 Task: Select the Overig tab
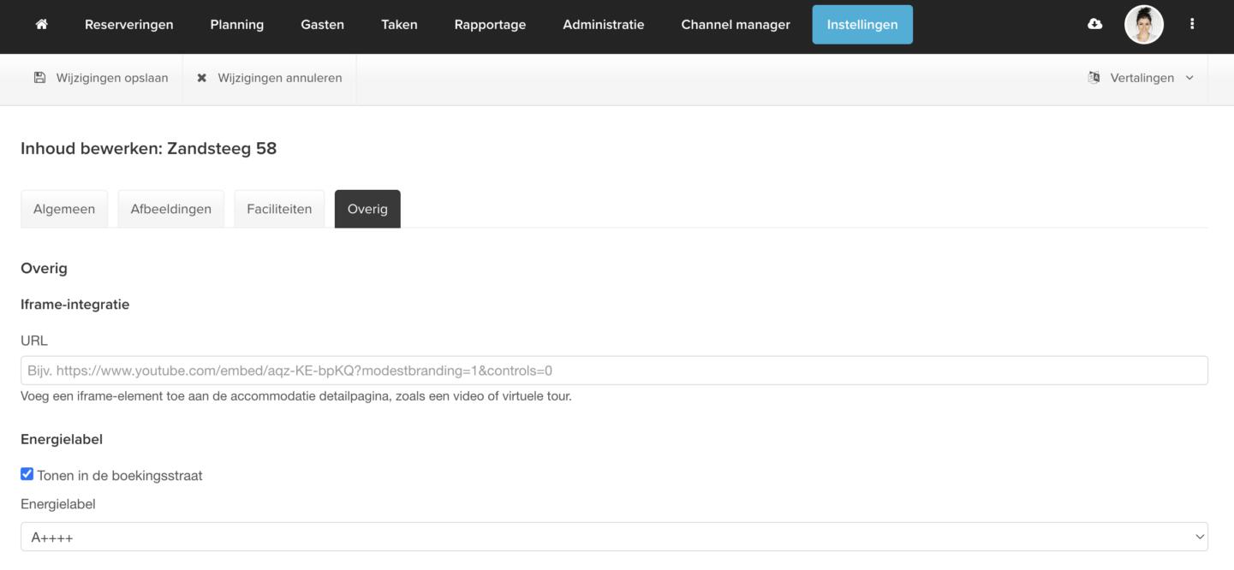pos(367,209)
